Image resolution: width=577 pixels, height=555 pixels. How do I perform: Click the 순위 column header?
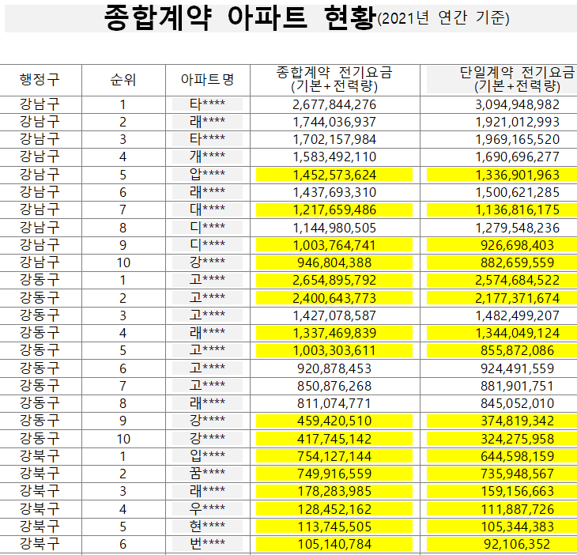123,80
